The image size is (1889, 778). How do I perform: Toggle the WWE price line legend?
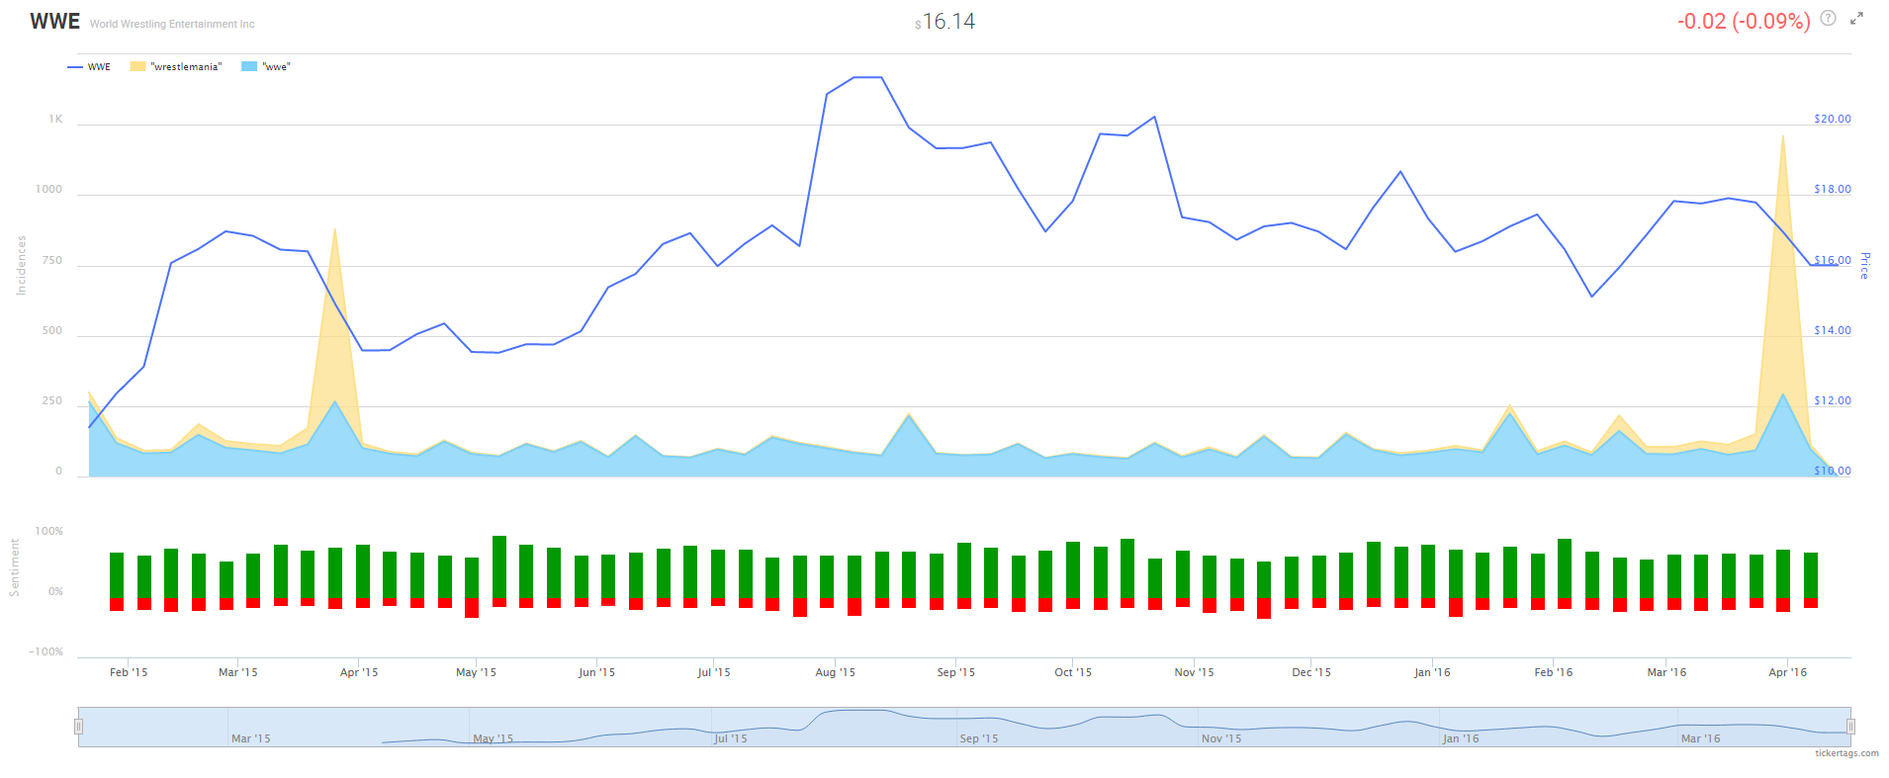click(x=89, y=67)
